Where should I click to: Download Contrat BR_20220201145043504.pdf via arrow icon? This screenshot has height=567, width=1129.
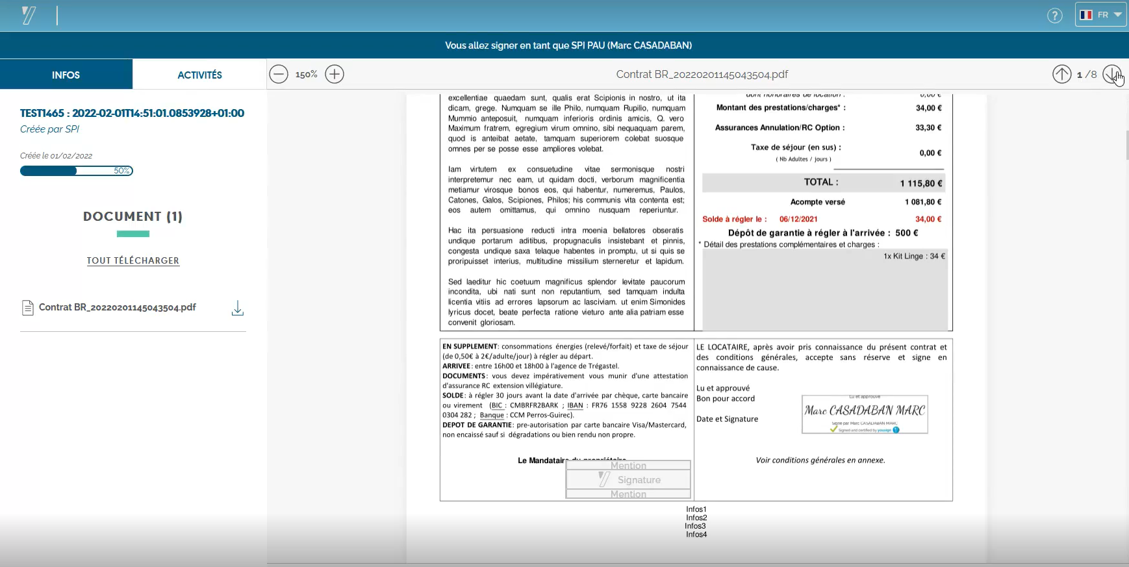click(238, 308)
